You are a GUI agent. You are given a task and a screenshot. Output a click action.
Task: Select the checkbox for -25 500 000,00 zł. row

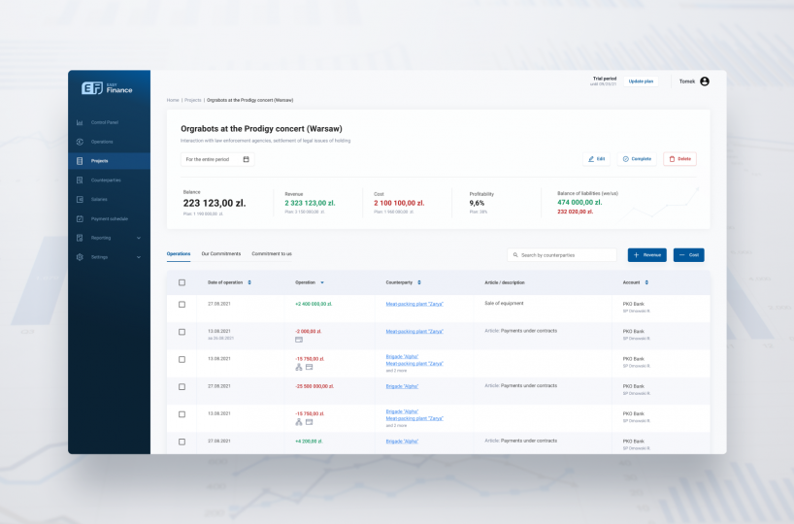182,387
